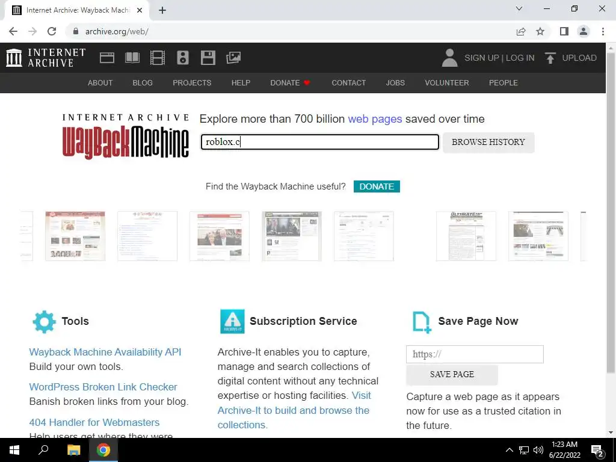This screenshot has height=462, width=616.
Task: Close the Wayback Machine browser tab
Action: pyautogui.click(x=140, y=10)
